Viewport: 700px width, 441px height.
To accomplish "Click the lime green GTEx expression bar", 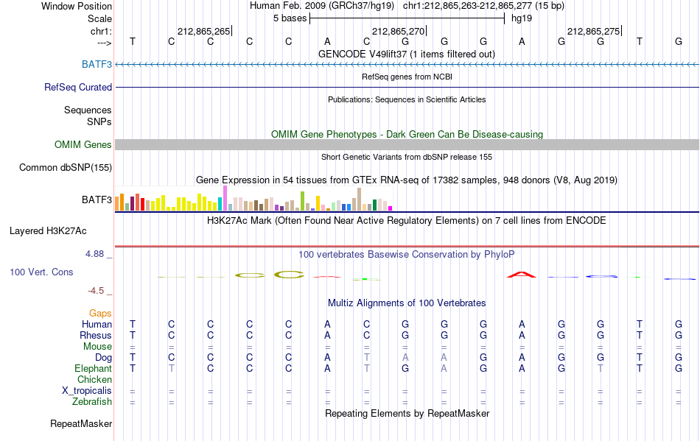I will click(302, 201).
